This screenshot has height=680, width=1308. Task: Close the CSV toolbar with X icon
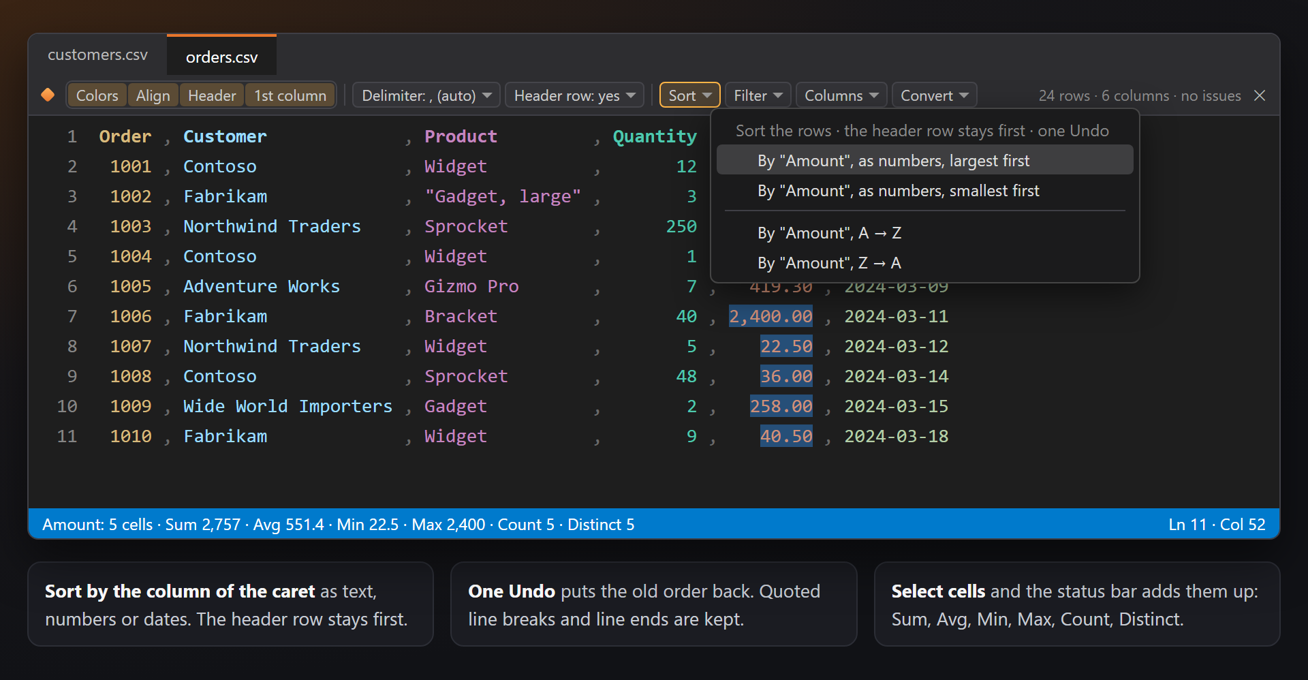pyautogui.click(x=1260, y=95)
